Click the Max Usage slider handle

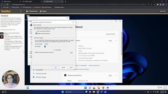click(x=45, y=46)
